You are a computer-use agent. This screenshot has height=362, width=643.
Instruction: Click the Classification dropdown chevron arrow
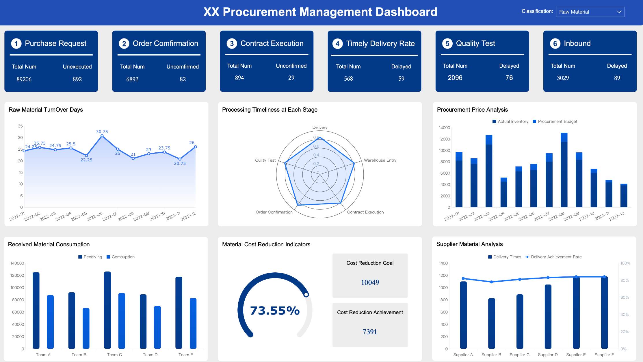click(619, 12)
